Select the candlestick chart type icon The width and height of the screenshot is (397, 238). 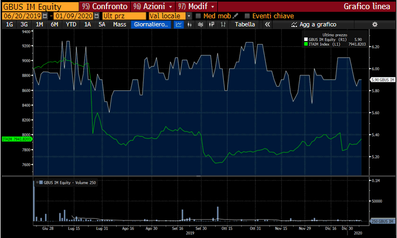(189, 25)
